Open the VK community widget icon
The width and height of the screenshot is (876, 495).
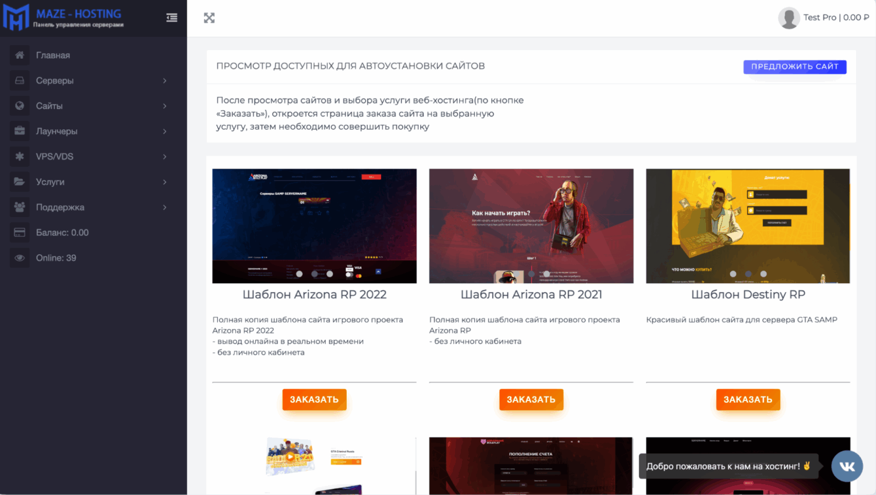click(847, 466)
